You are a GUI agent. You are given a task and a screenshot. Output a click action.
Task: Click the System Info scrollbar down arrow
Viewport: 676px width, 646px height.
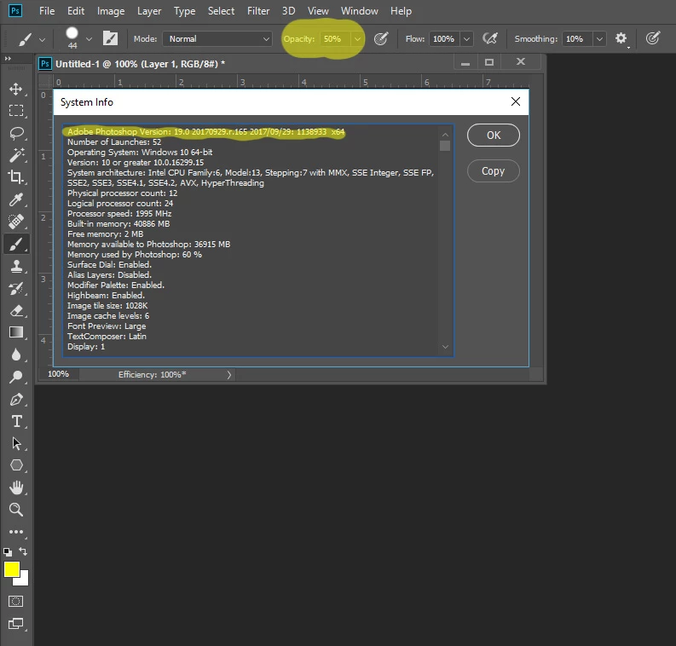[445, 347]
